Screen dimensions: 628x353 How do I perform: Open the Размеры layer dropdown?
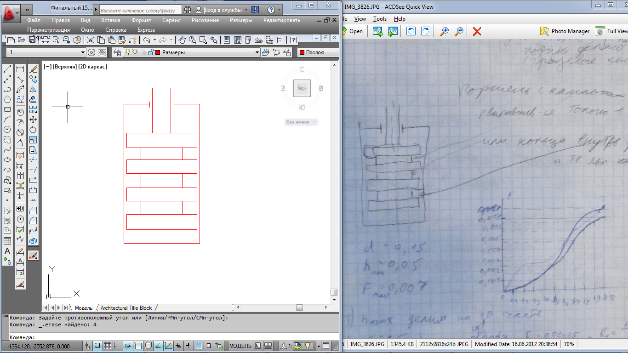[x=257, y=52]
